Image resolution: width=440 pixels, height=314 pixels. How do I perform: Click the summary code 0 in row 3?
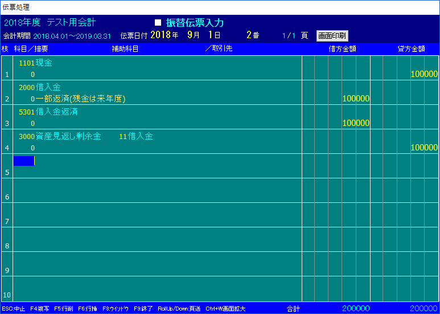point(33,123)
